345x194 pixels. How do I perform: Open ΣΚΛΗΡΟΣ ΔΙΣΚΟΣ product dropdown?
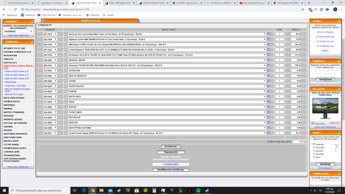click(x=167, y=60)
